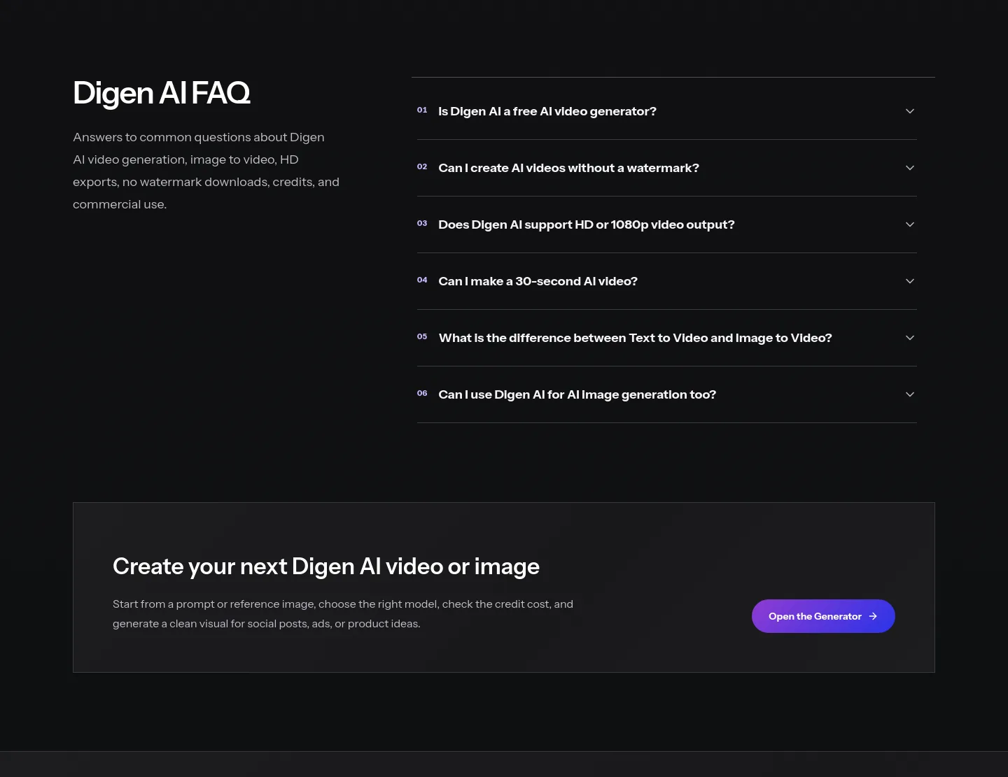
Task: Open question "Can I create AI videos without a watermark?"
Action: pyautogui.click(x=666, y=168)
